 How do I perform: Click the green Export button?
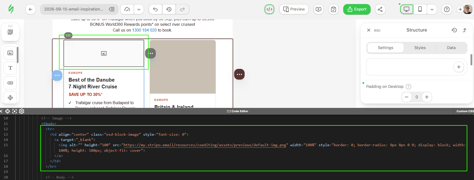tap(357, 9)
